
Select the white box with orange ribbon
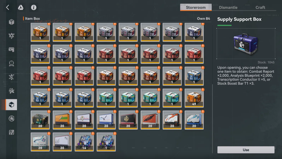point(172,120)
